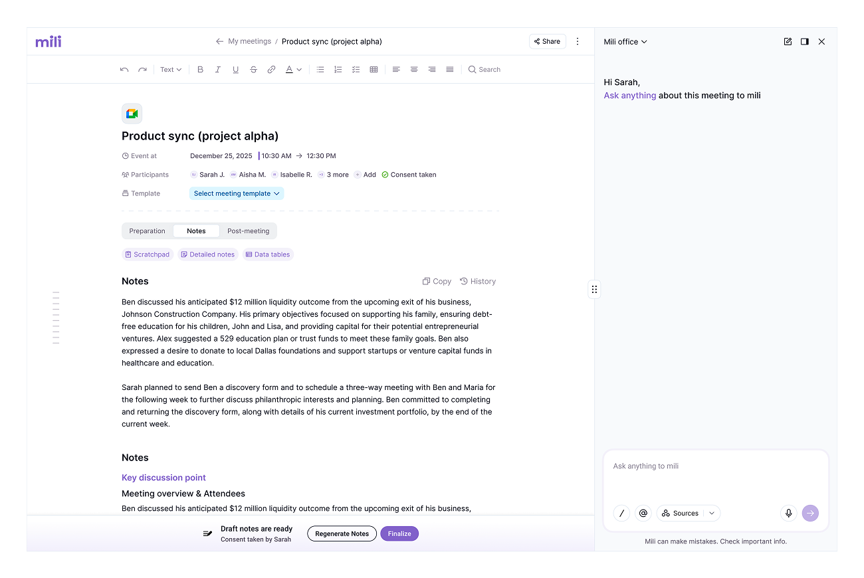Open the text color picker

coord(293,69)
